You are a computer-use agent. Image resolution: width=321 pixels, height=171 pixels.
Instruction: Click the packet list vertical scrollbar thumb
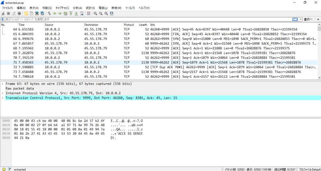(x=319, y=28)
